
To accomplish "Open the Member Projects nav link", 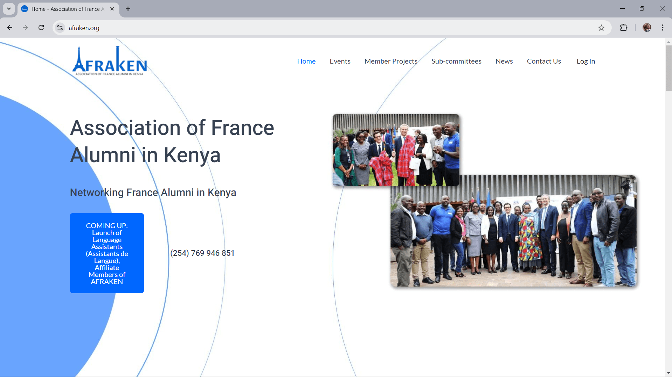I will pyautogui.click(x=391, y=61).
